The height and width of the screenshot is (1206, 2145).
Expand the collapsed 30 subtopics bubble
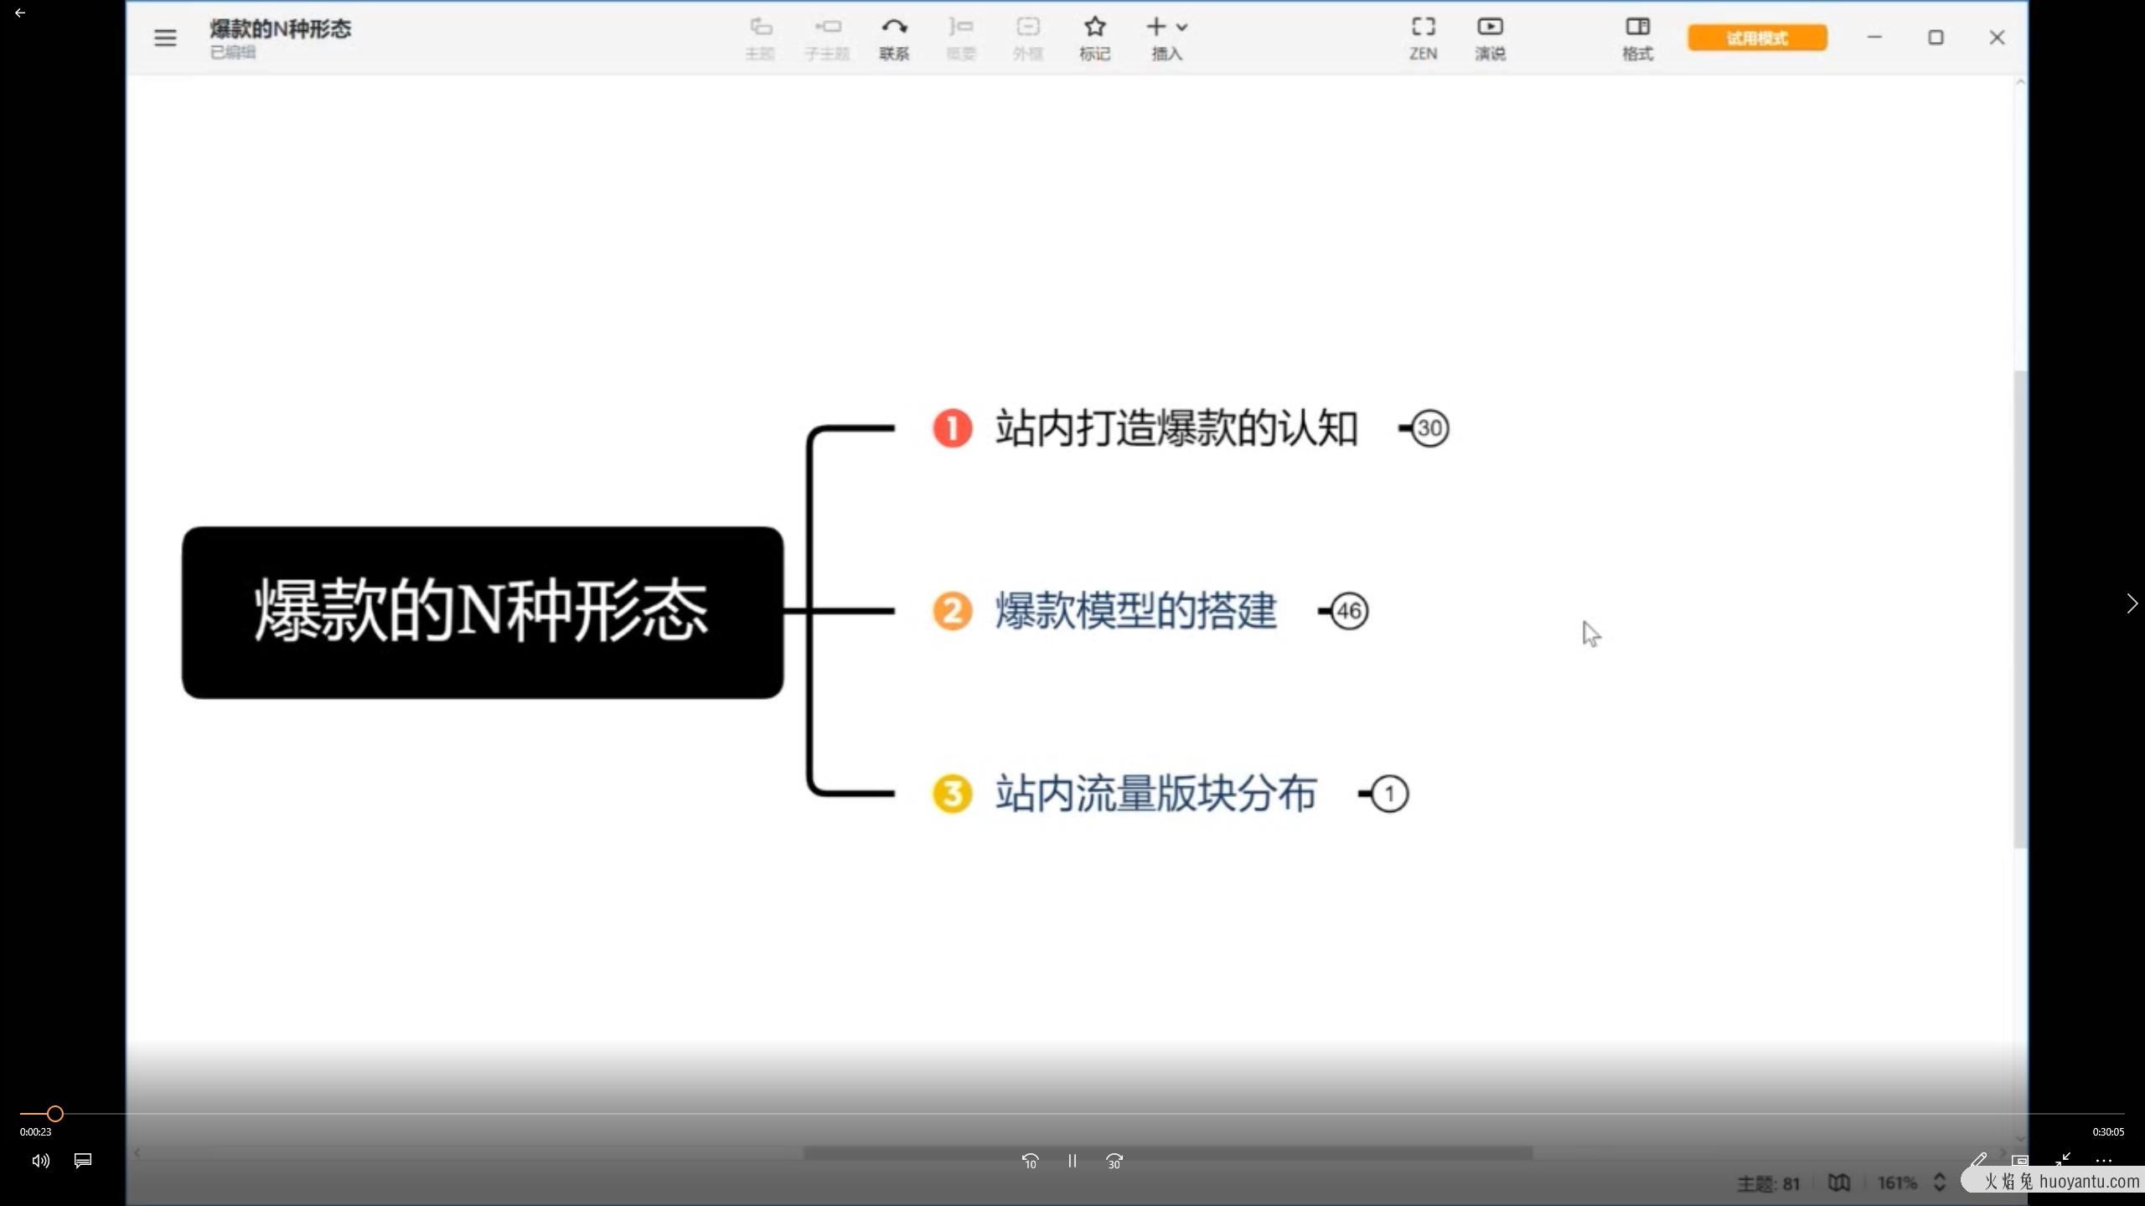tap(1429, 428)
